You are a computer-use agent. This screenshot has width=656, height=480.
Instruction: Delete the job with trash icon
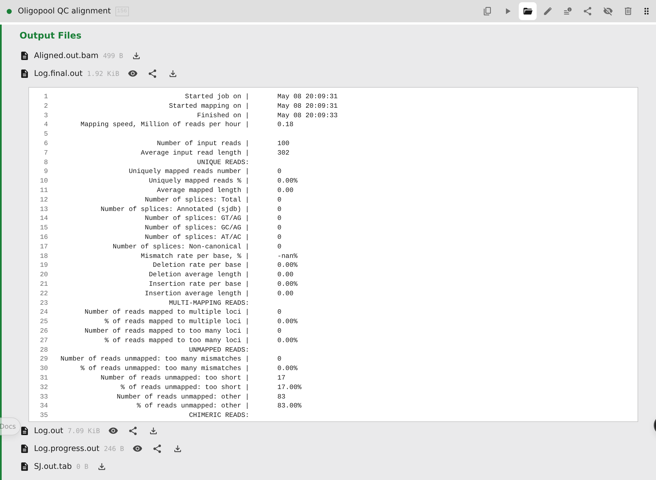coord(628,11)
